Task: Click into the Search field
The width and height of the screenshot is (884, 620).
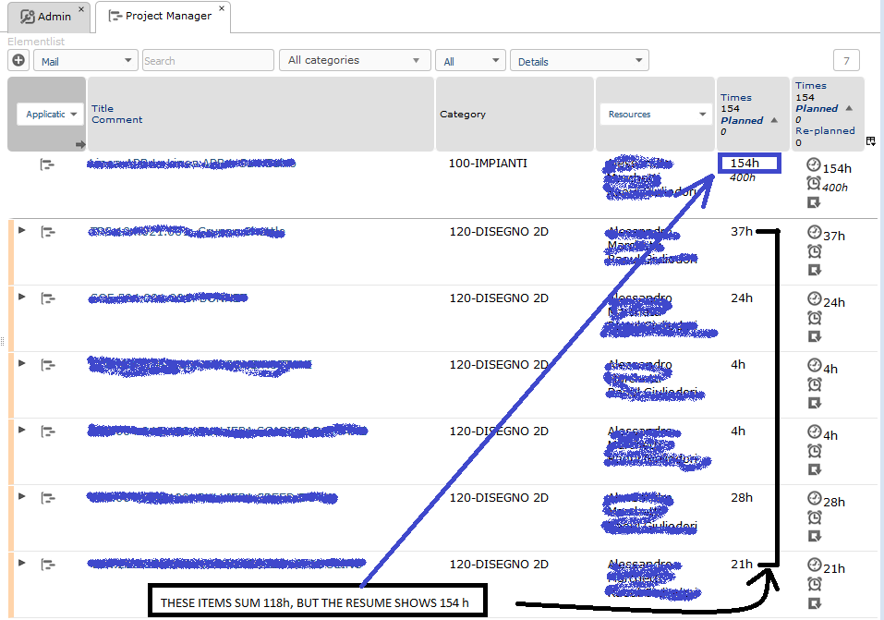Action: pos(208,61)
